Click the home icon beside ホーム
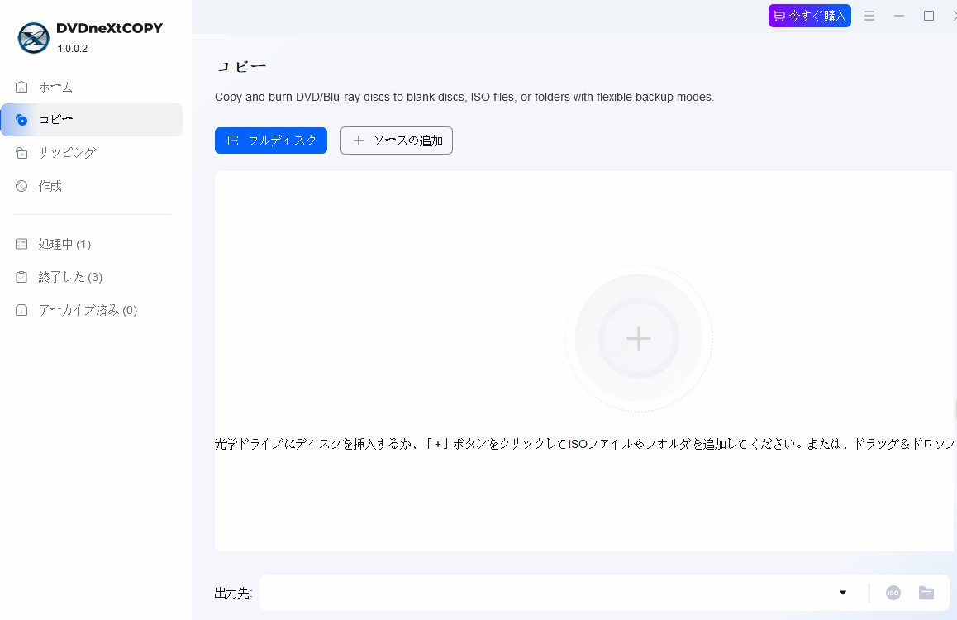The height and width of the screenshot is (620, 957). pos(21,88)
